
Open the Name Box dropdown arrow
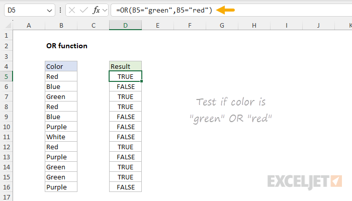pos(49,11)
